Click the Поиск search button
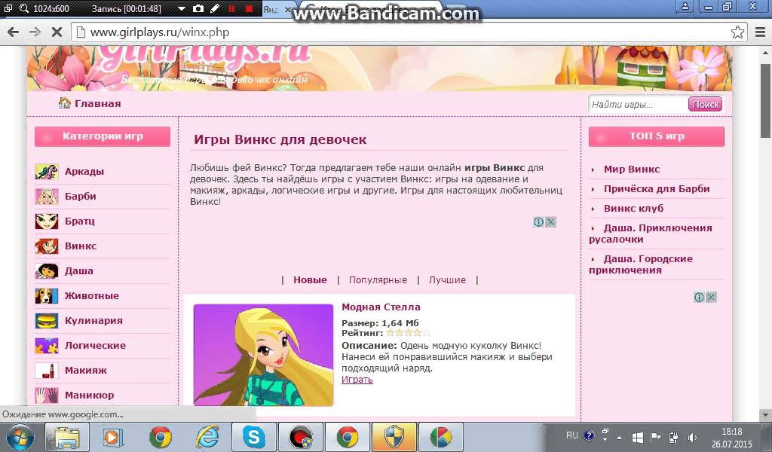The width and height of the screenshot is (772, 452). [x=706, y=104]
